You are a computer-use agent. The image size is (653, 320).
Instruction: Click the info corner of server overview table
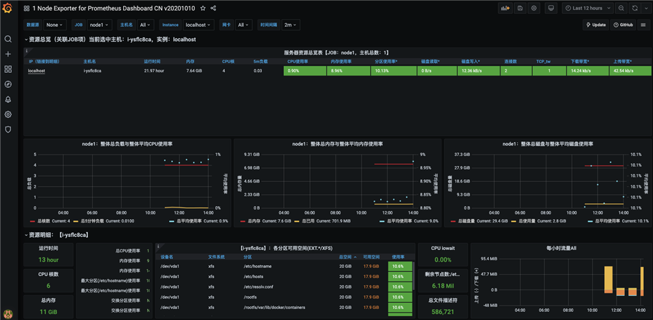click(26, 51)
